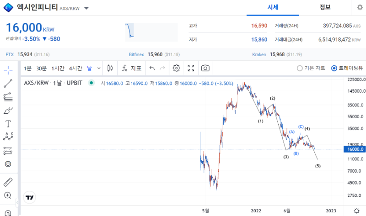
Task: Collapse the drawing toolbar side handle
Action: [x=17, y=203]
